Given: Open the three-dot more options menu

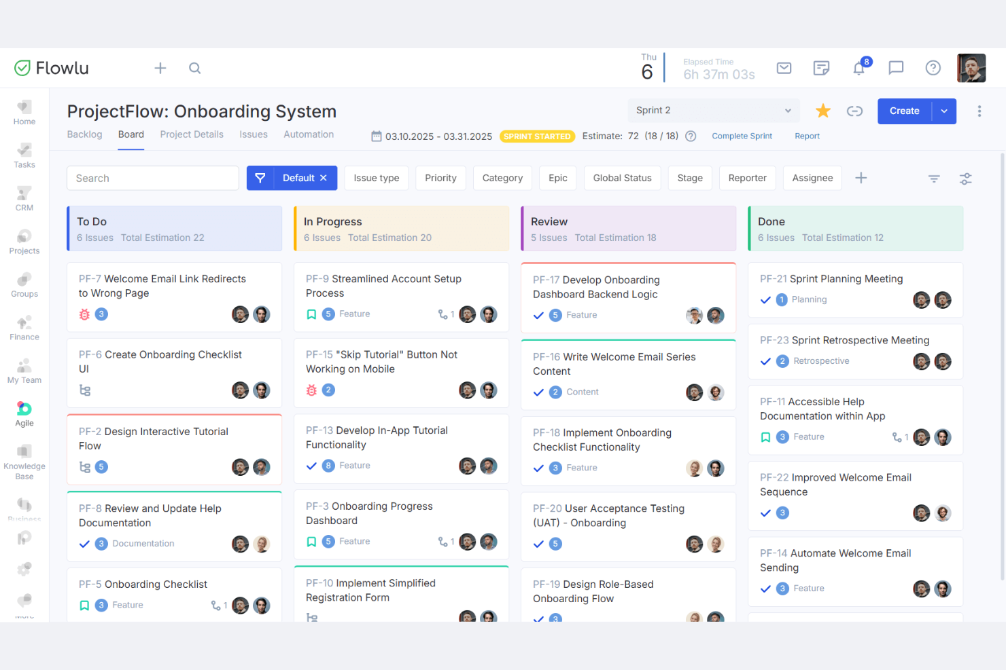Looking at the screenshot, I should click(979, 111).
